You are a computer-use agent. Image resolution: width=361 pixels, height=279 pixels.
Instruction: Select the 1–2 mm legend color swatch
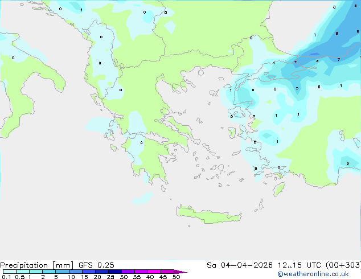point(36,272)
